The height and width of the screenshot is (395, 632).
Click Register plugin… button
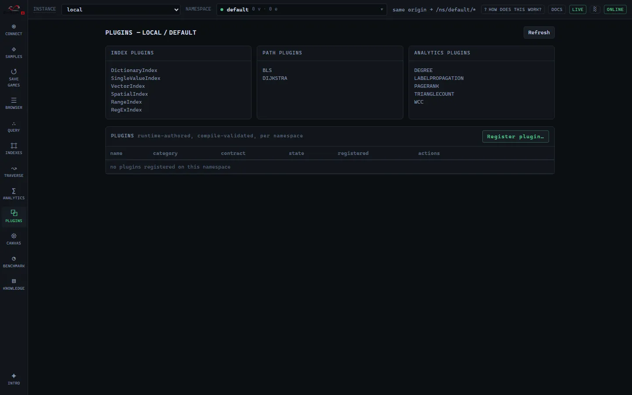coord(515,136)
